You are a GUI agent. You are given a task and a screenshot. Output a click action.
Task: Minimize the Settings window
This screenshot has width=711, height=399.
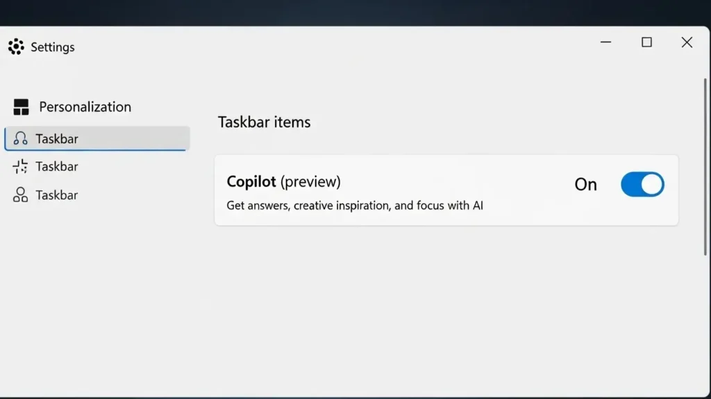[605, 42]
